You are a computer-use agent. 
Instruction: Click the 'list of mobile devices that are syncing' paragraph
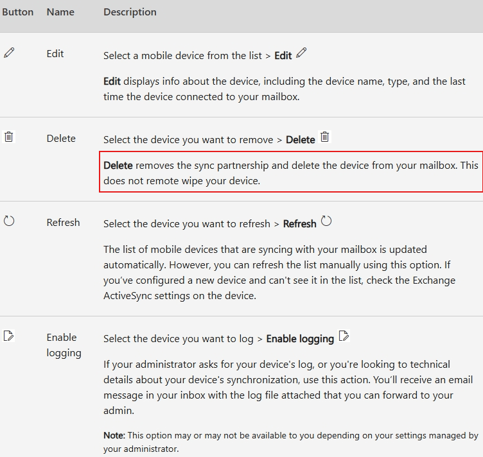(279, 272)
